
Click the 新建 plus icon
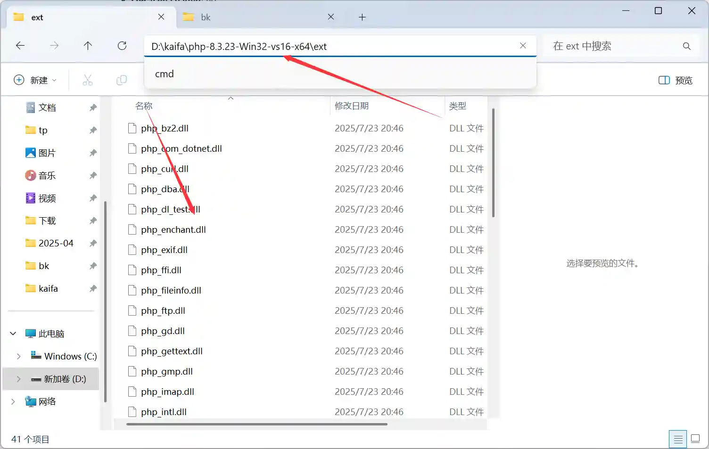tap(18, 80)
